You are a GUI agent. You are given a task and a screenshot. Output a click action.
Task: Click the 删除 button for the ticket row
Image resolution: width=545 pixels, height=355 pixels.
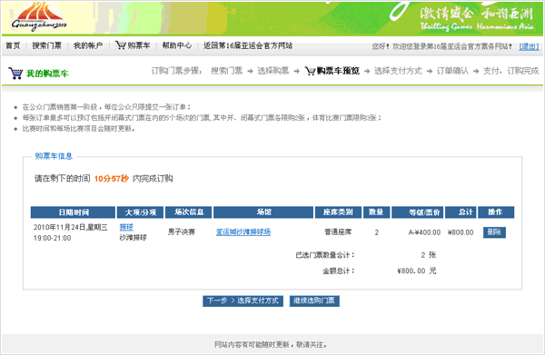coord(494,232)
